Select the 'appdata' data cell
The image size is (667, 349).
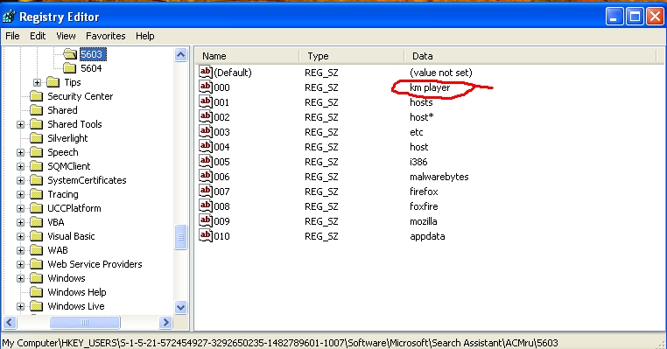[427, 236]
